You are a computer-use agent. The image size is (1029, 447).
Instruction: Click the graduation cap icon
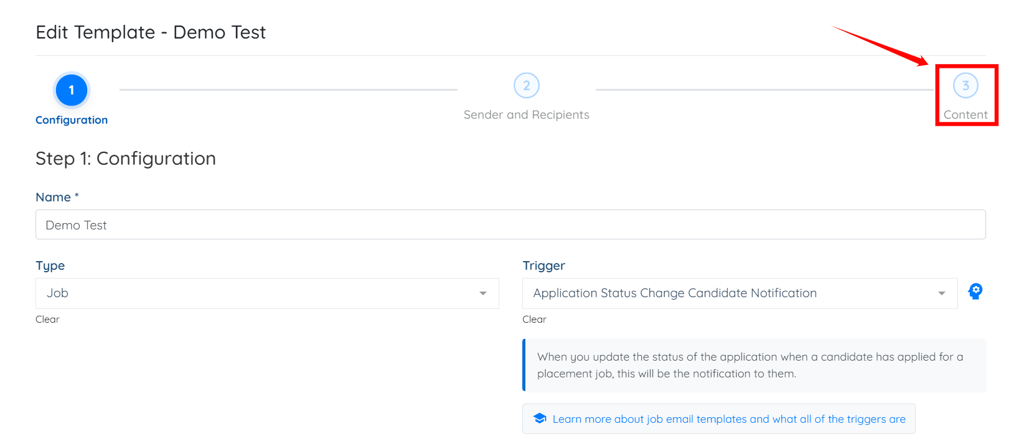coord(540,418)
